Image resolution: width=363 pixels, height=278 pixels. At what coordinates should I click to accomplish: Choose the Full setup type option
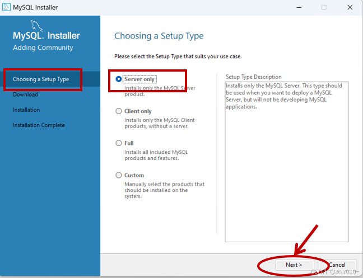point(119,143)
